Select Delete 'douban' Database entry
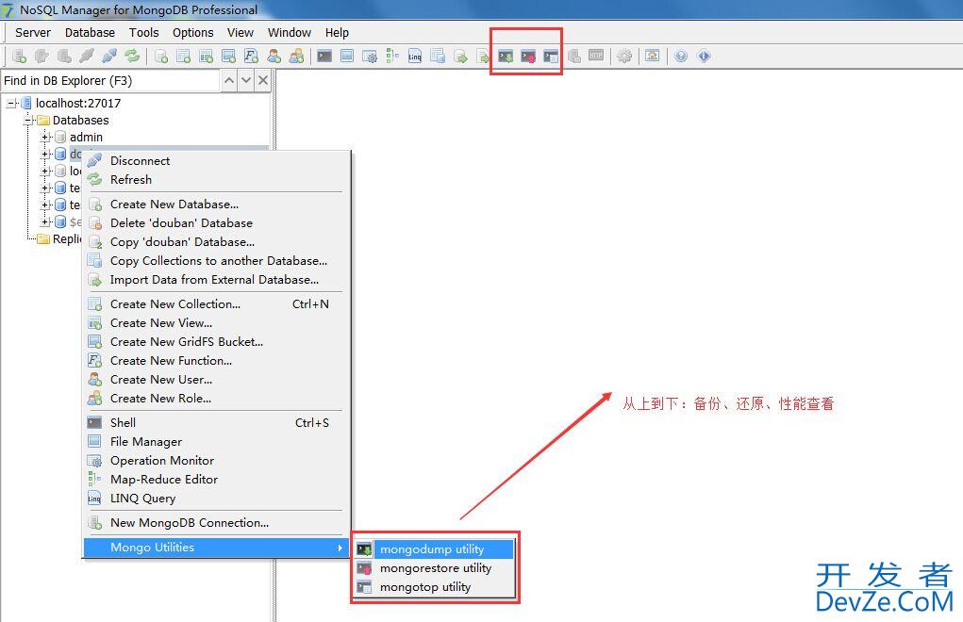The width and height of the screenshot is (963, 622). point(217,223)
